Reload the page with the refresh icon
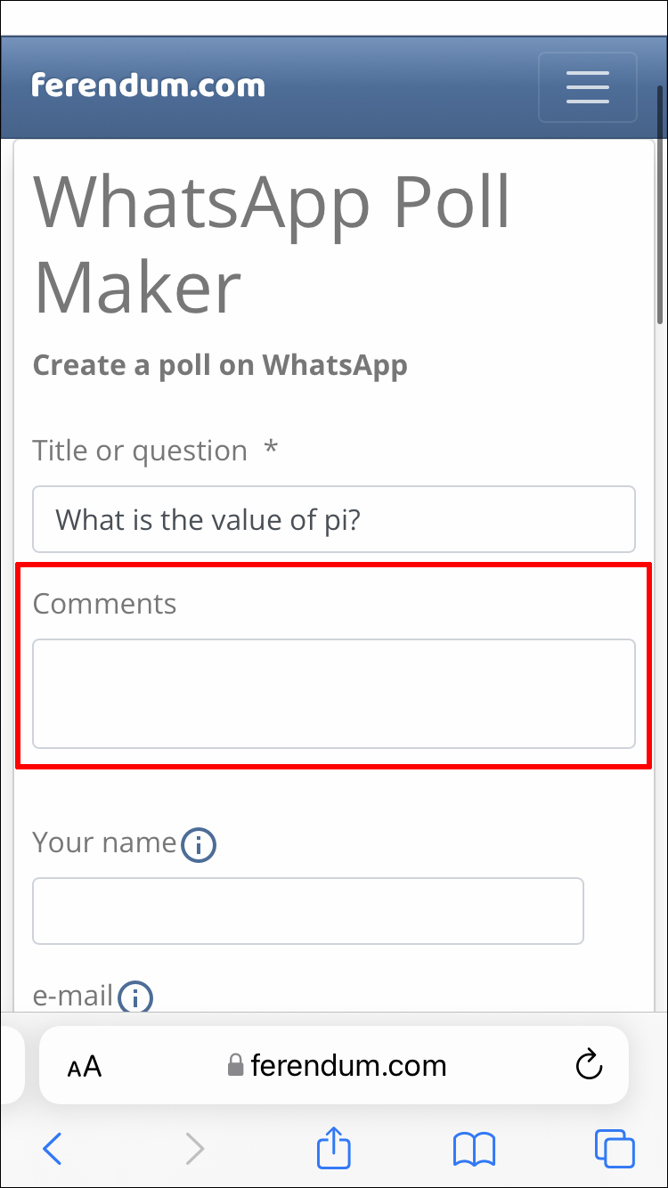 (x=589, y=1065)
